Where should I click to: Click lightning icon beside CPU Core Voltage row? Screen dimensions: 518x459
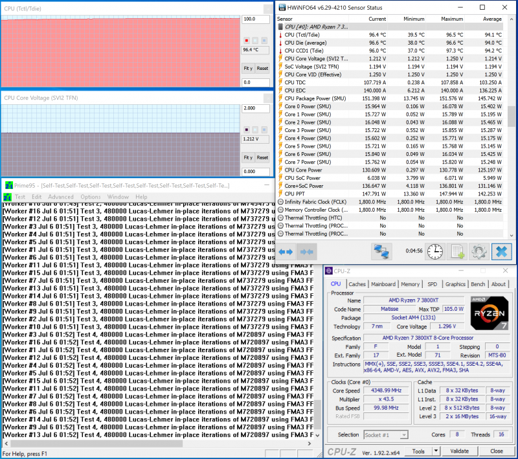[280, 58]
